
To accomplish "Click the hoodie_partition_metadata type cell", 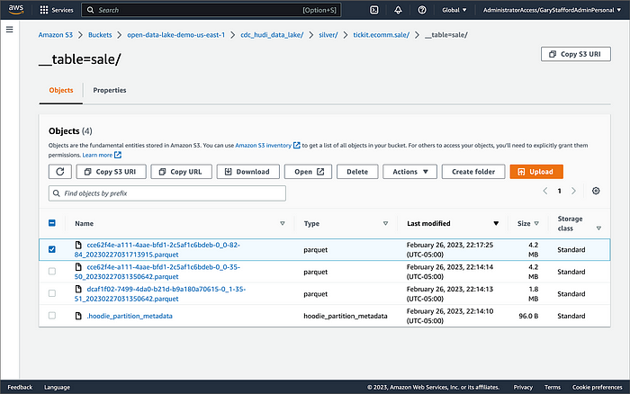I will pyautogui.click(x=346, y=316).
